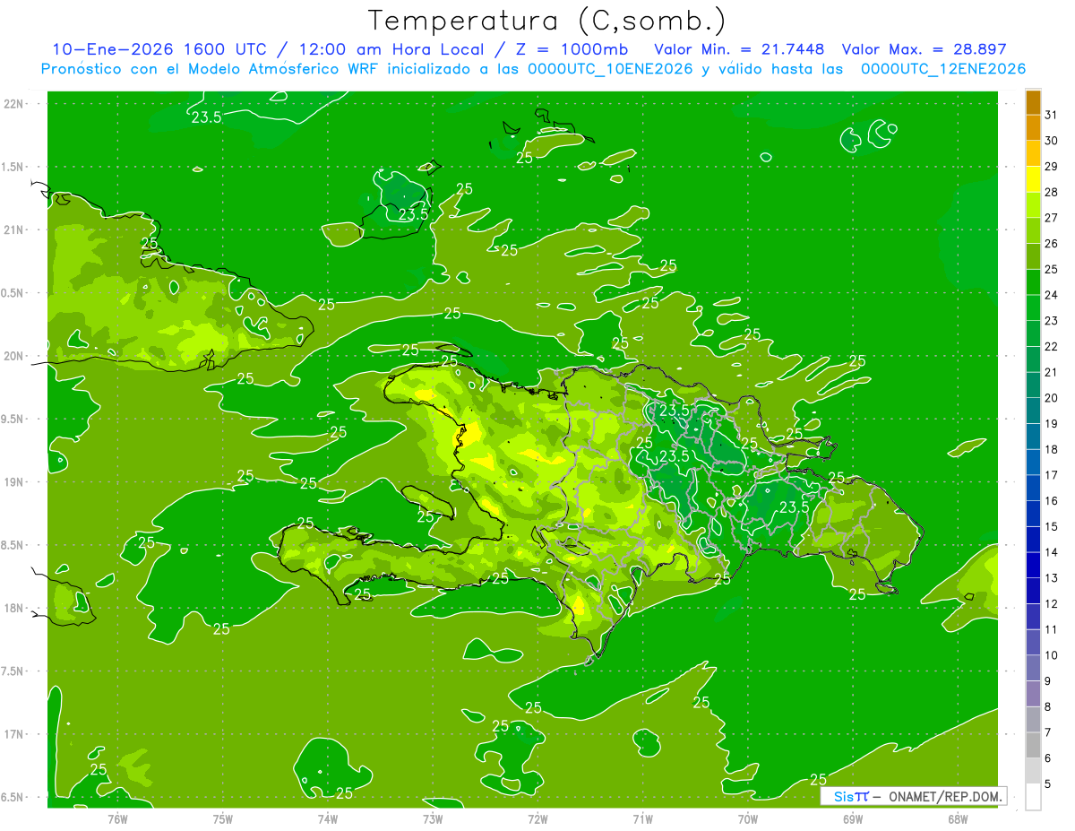
Task: Click the "71W" longitude axis label
Action: pos(642,818)
